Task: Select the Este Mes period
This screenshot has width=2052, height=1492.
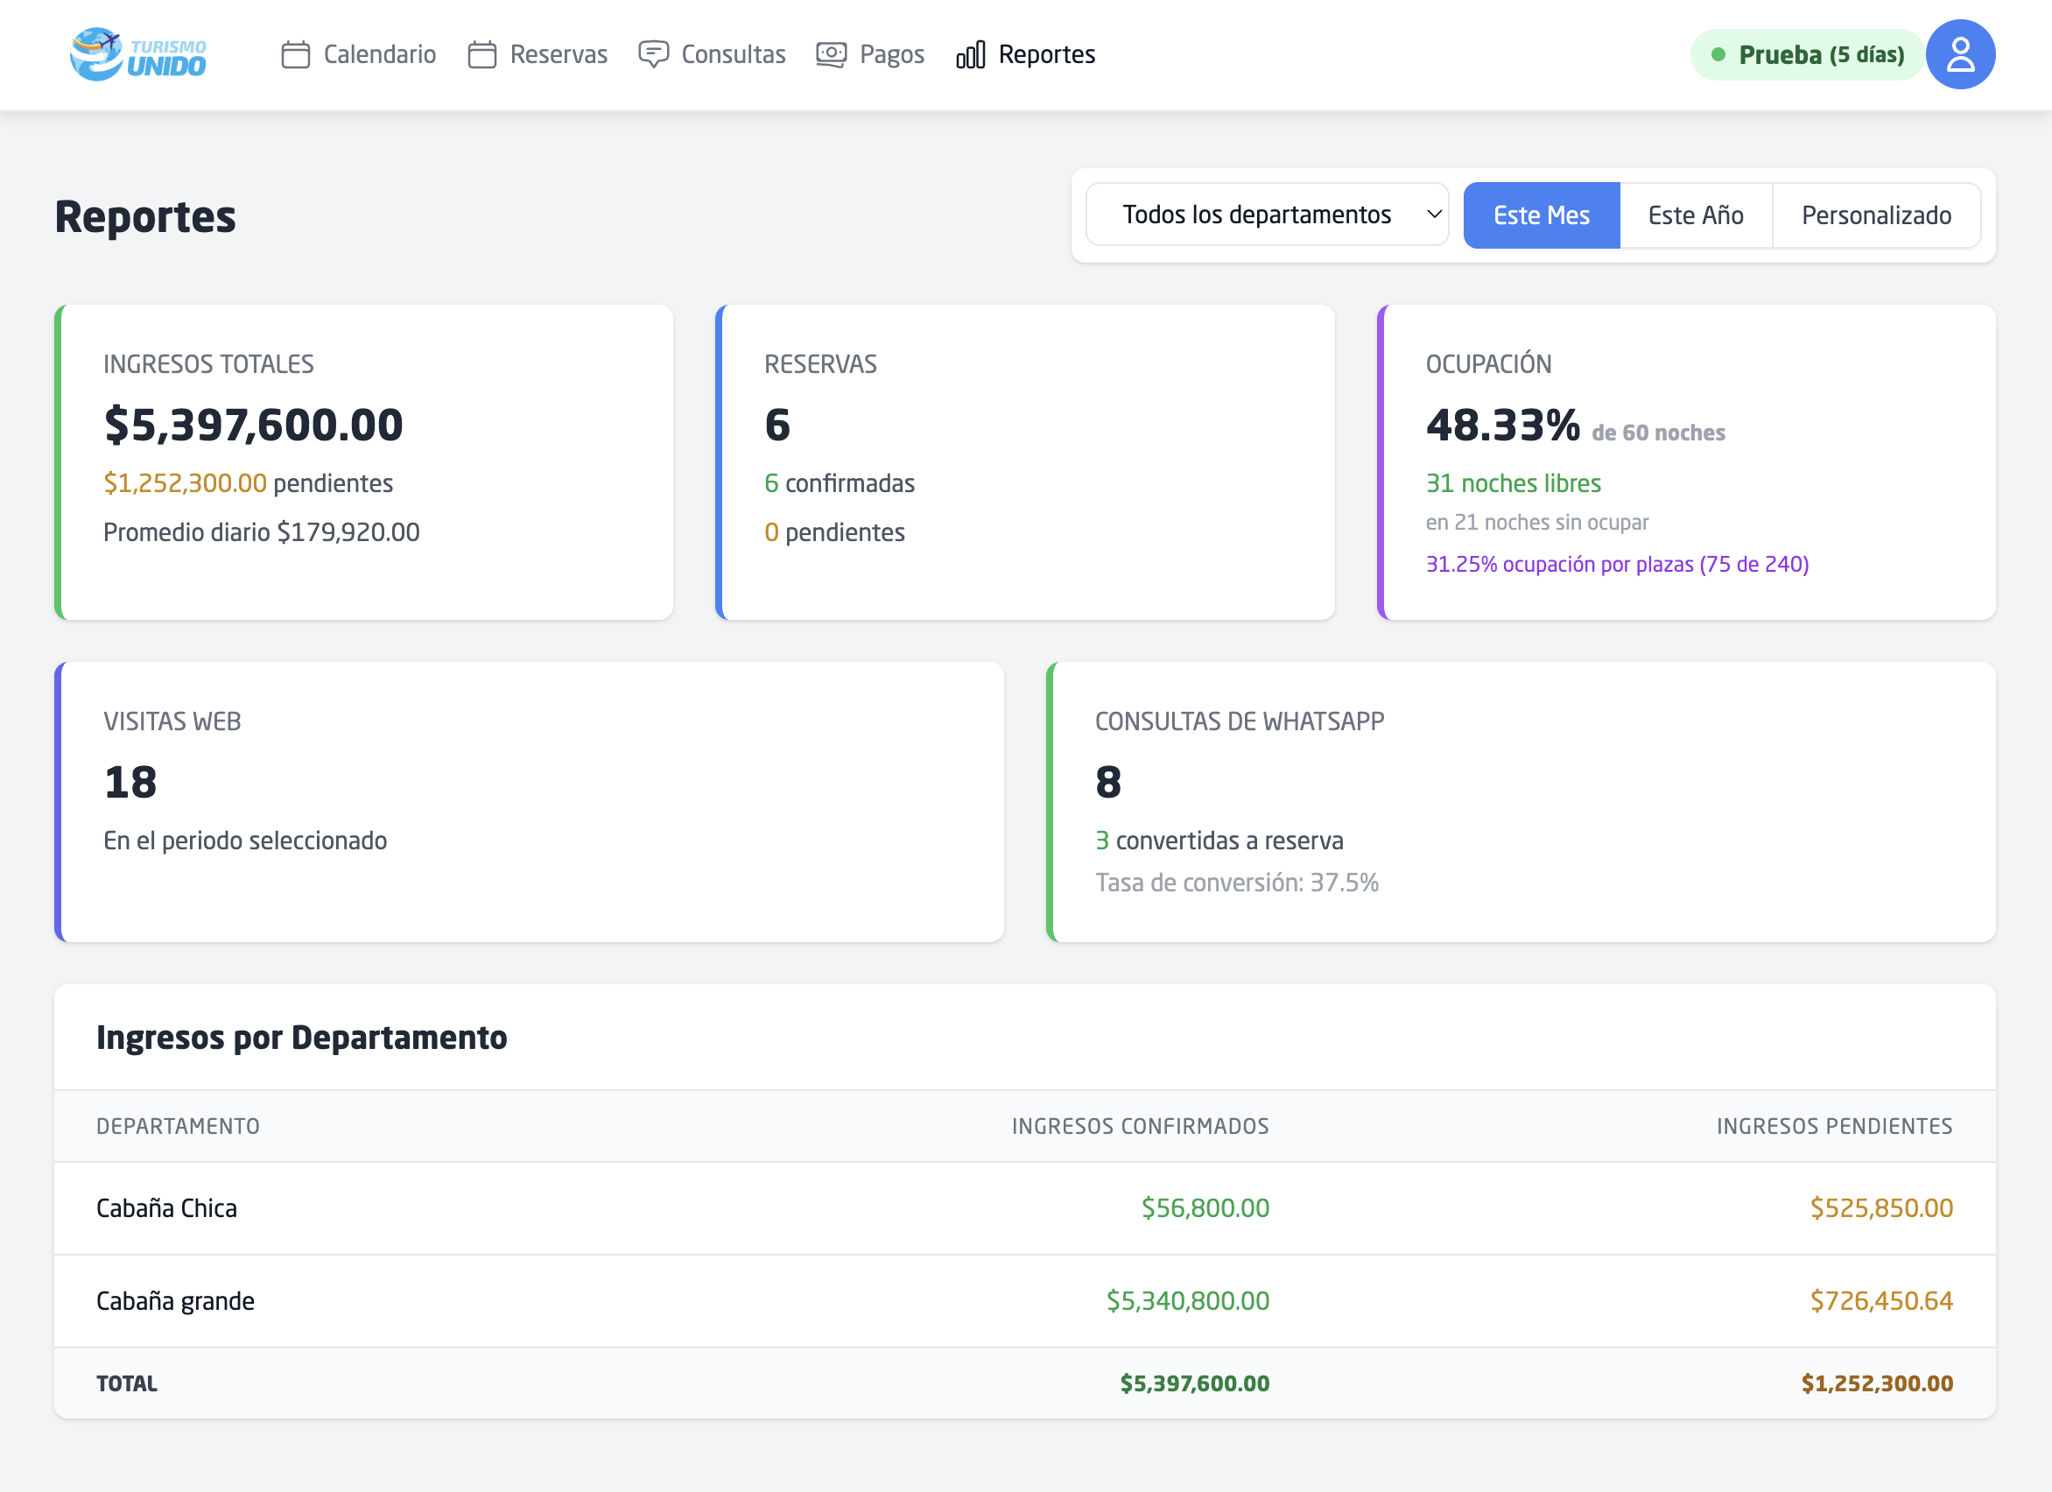Action: (x=1540, y=215)
